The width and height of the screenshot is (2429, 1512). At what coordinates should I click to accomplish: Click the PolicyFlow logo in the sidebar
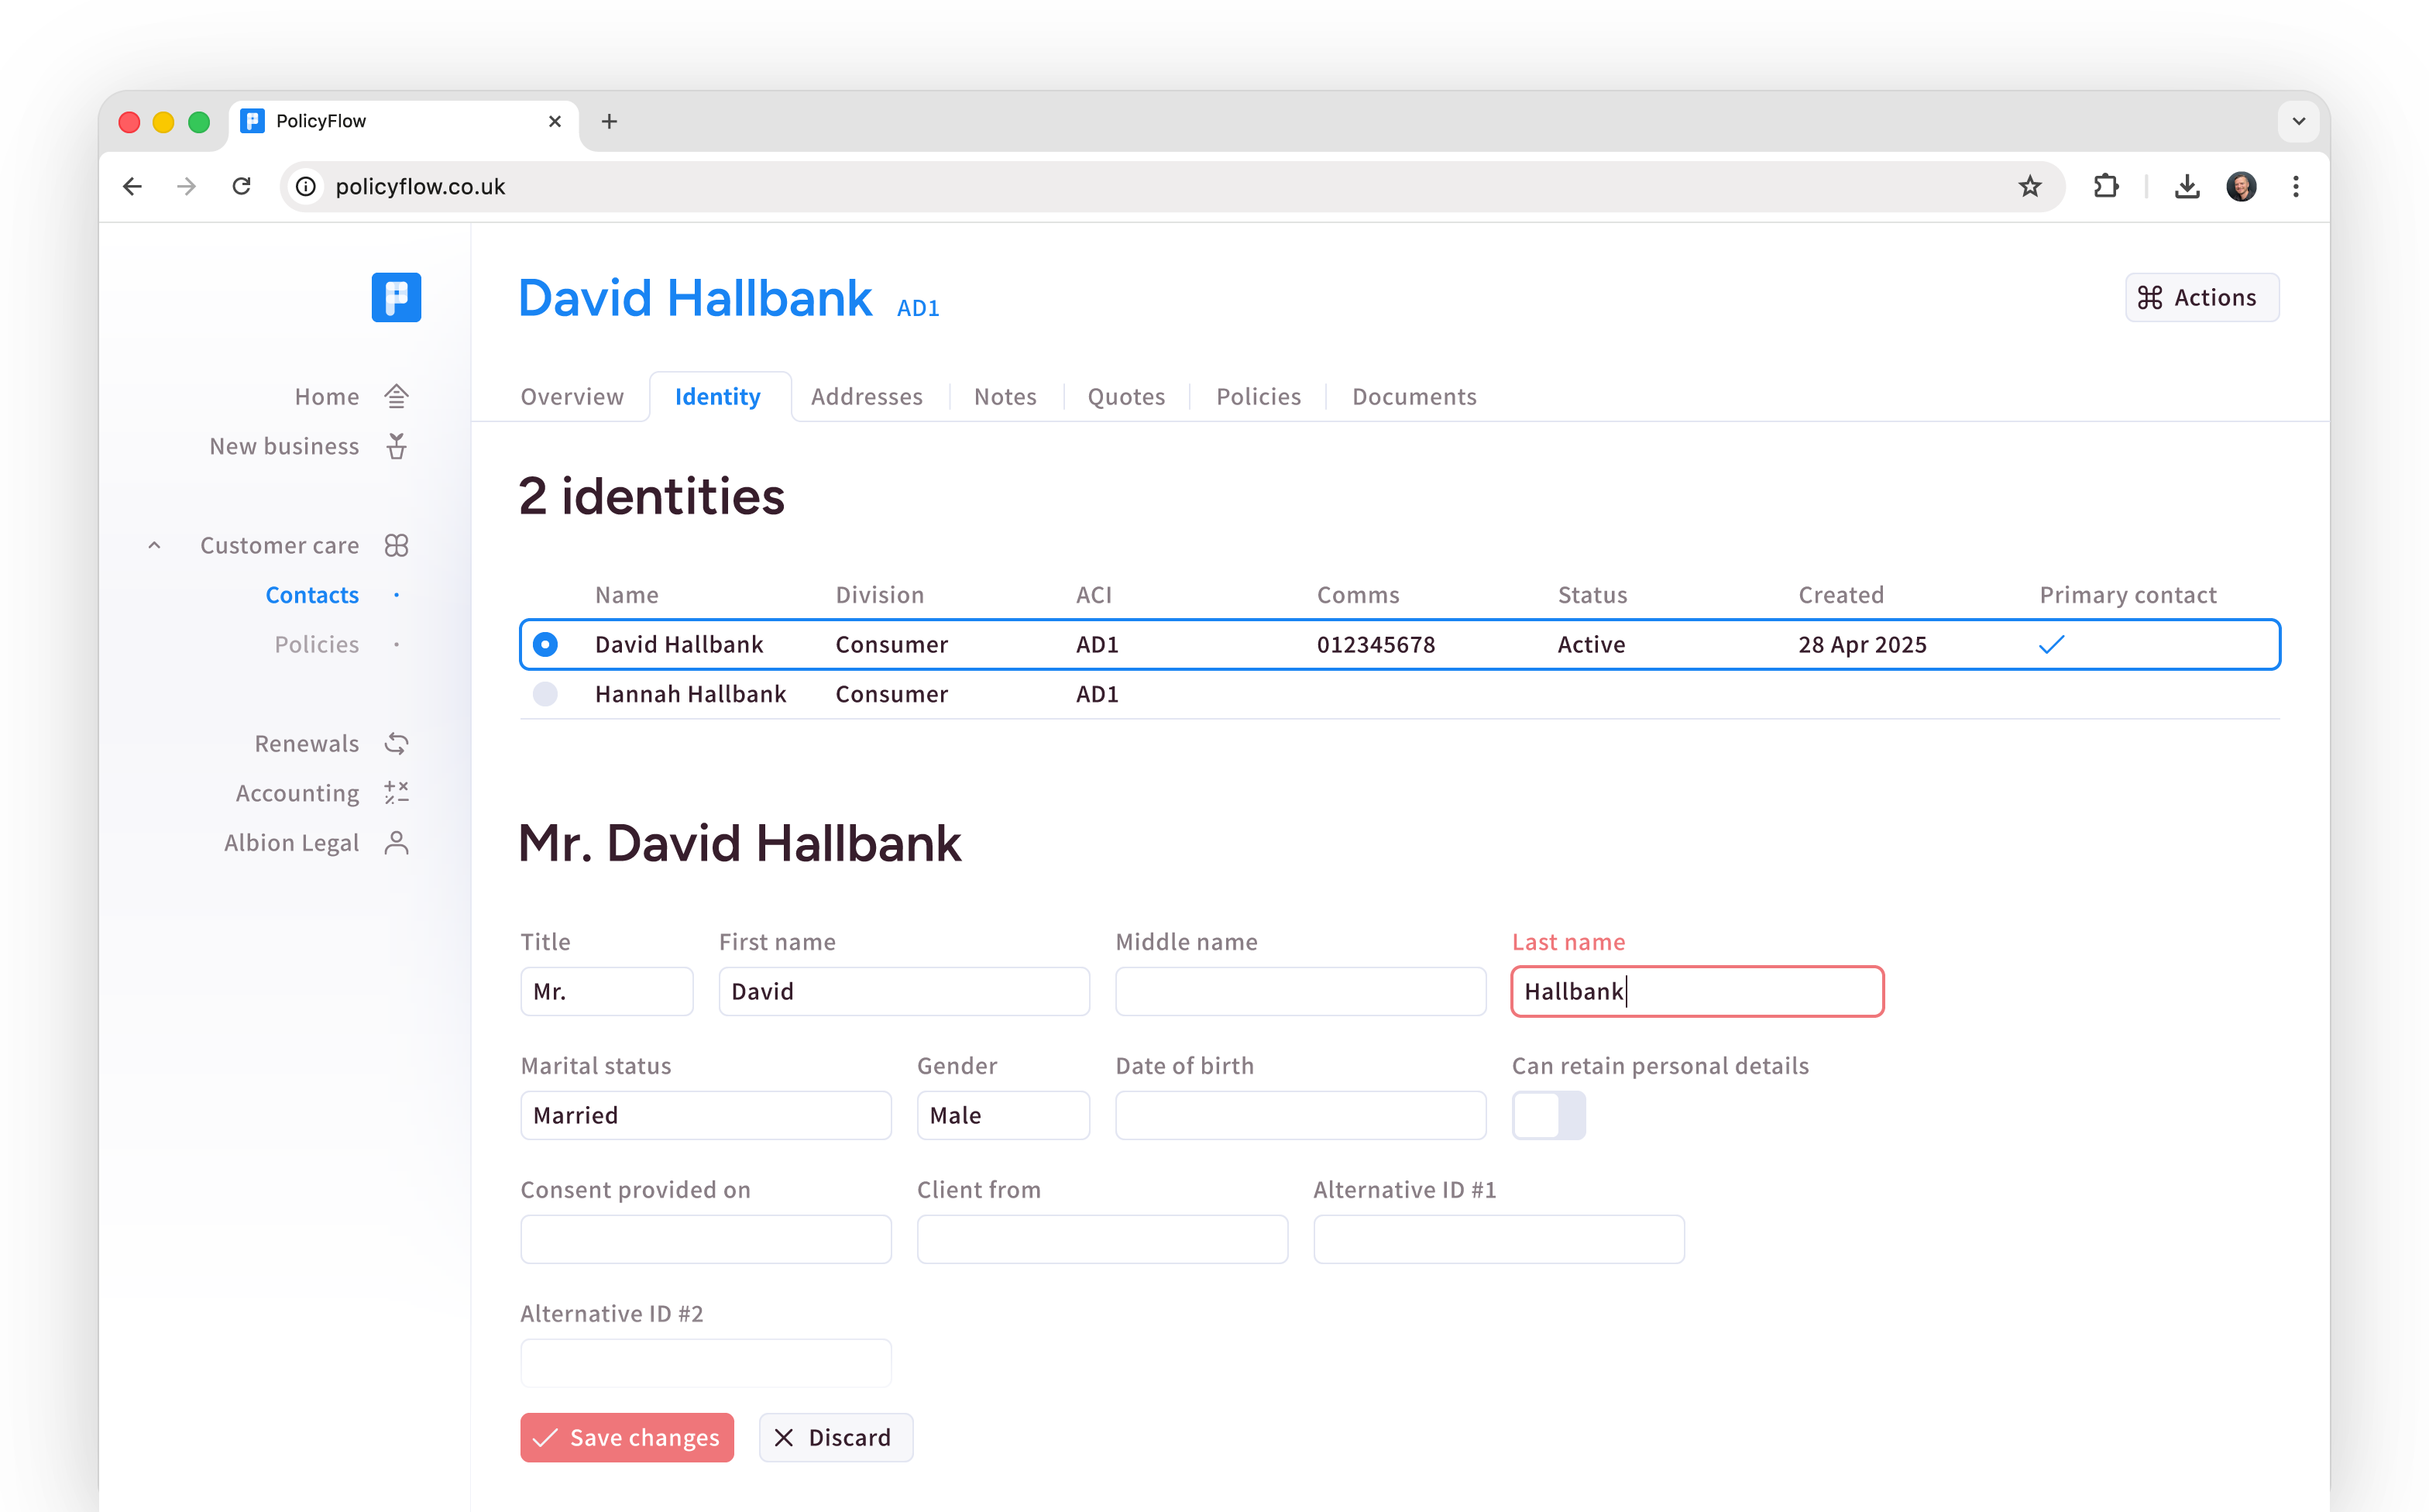[396, 297]
